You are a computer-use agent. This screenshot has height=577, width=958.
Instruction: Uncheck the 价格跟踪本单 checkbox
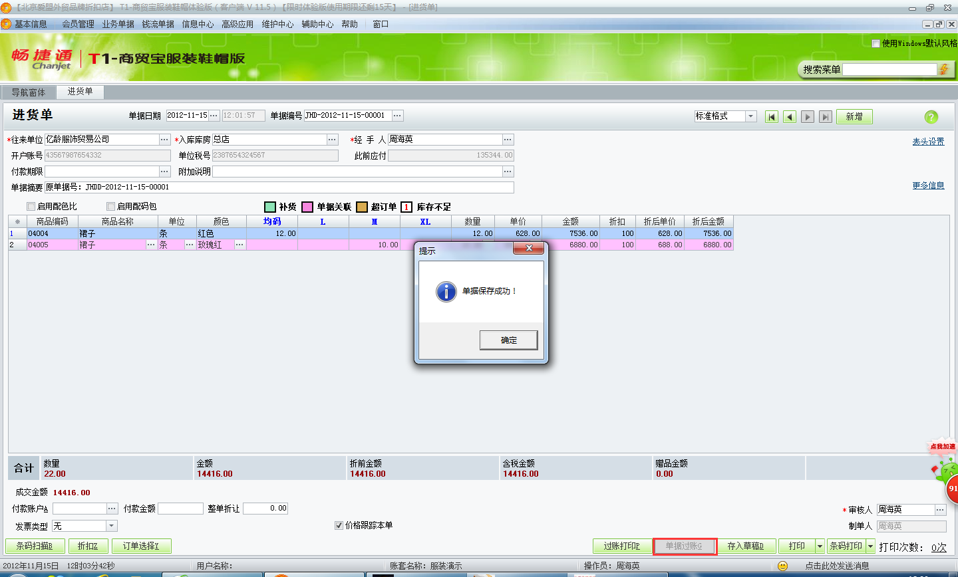tap(339, 525)
